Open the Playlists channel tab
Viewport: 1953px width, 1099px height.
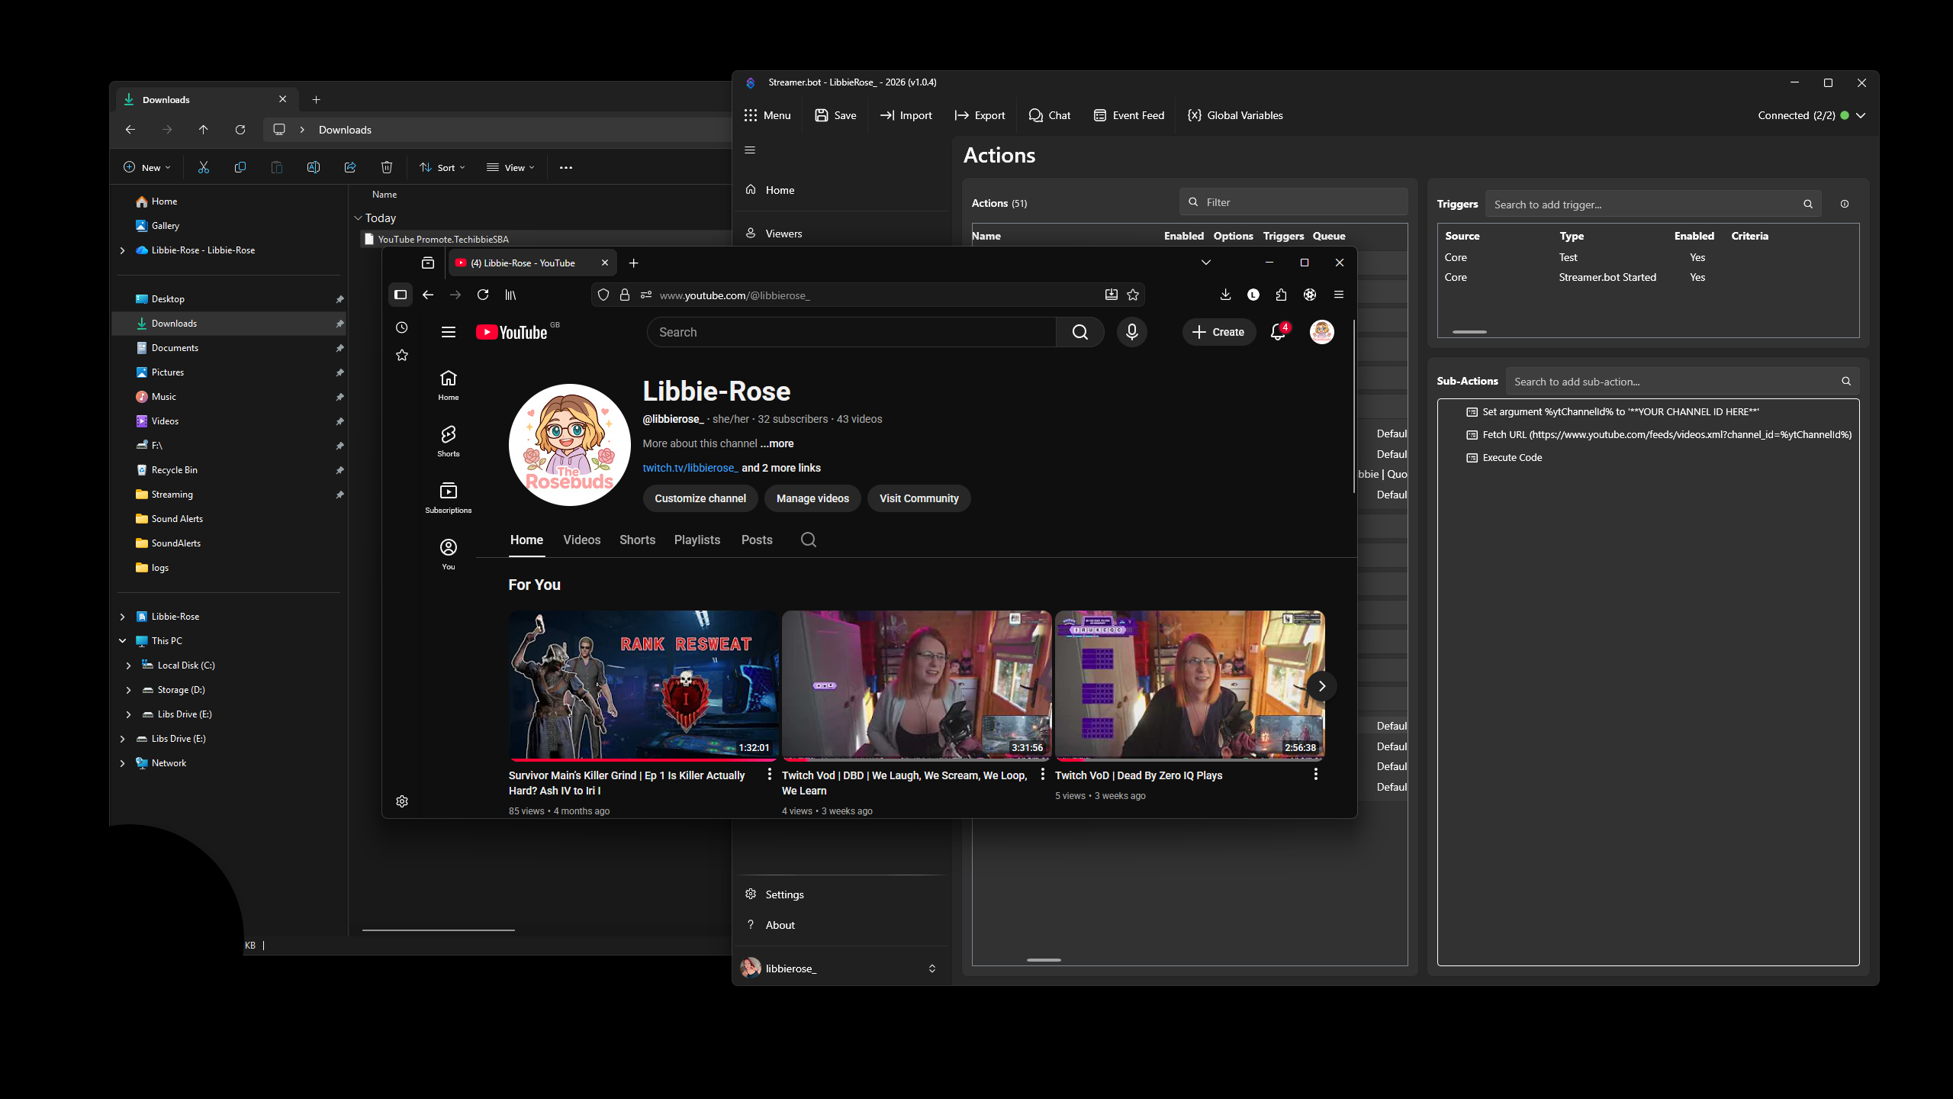tap(697, 540)
